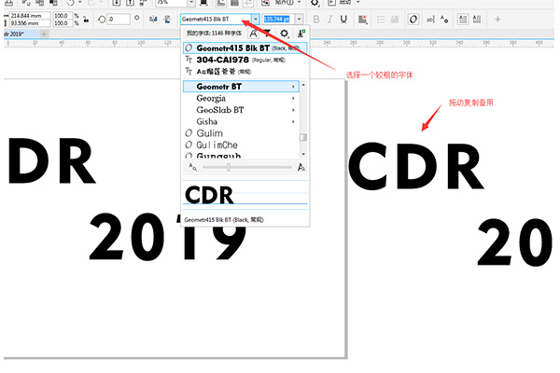Screen dimensions: 560x373
Task: Click the width scale field 100.0 percent
Action: point(63,16)
